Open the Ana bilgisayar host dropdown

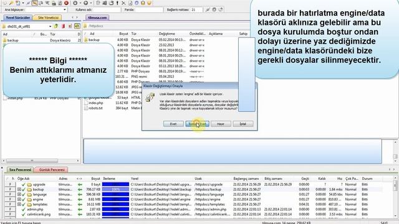pyautogui.click(x=65, y=10)
